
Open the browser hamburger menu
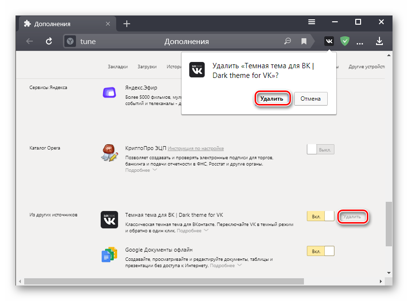pos(312,22)
